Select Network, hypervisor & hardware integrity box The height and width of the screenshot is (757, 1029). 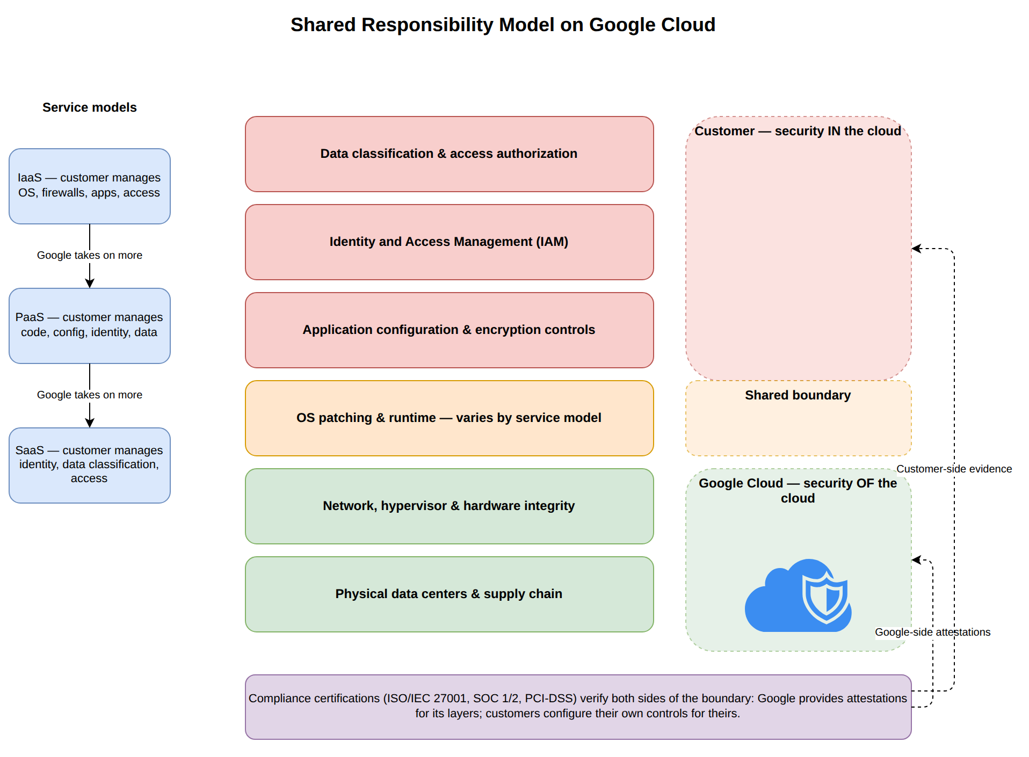coord(450,506)
